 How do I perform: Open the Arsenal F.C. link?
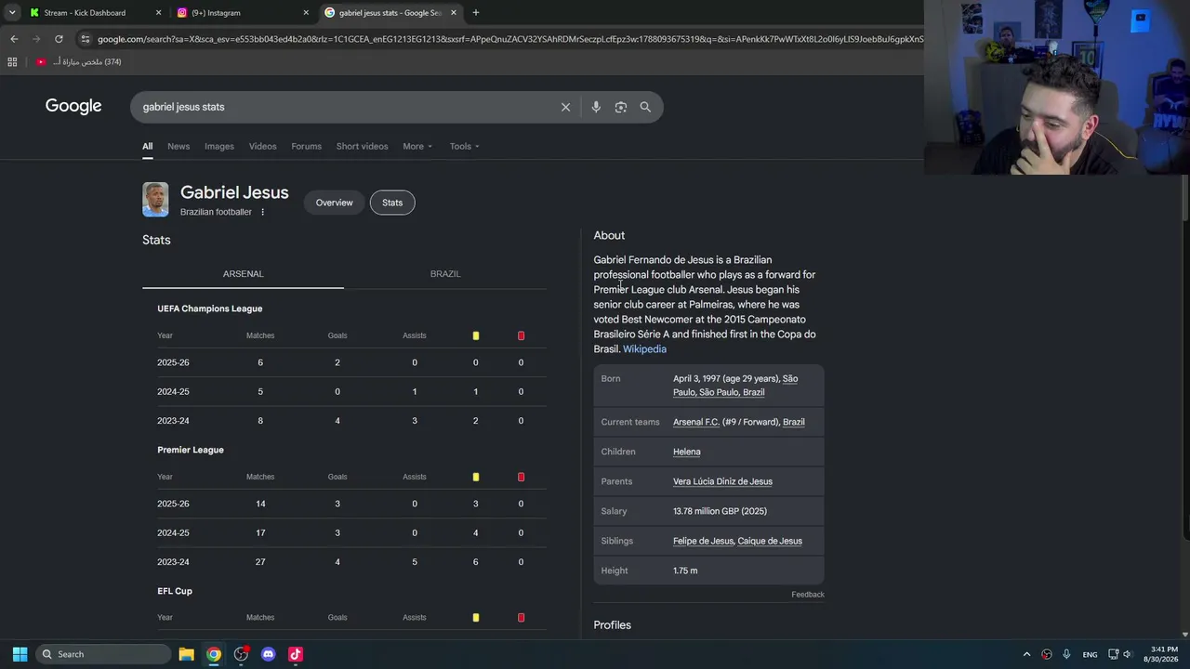tap(696, 422)
